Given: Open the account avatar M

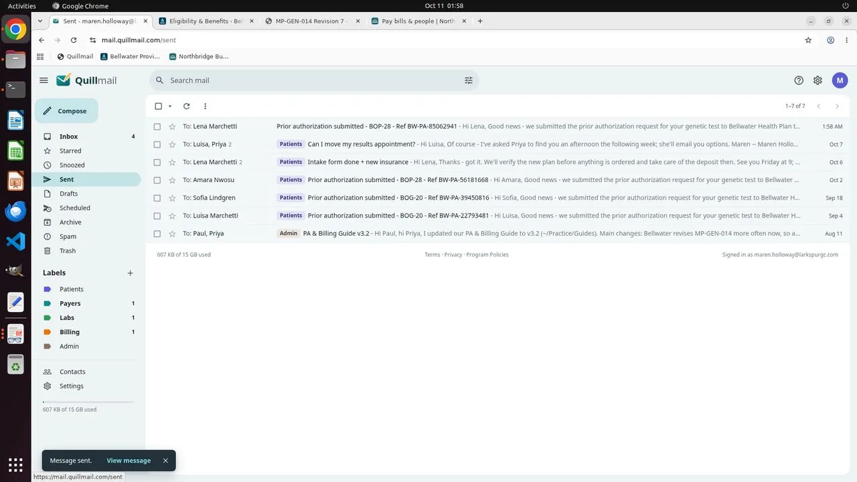Looking at the screenshot, I should [x=840, y=80].
